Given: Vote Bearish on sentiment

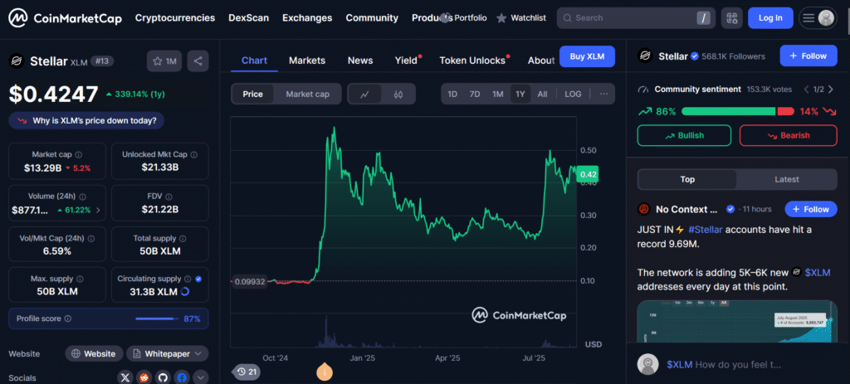Looking at the screenshot, I should (789, 135).
